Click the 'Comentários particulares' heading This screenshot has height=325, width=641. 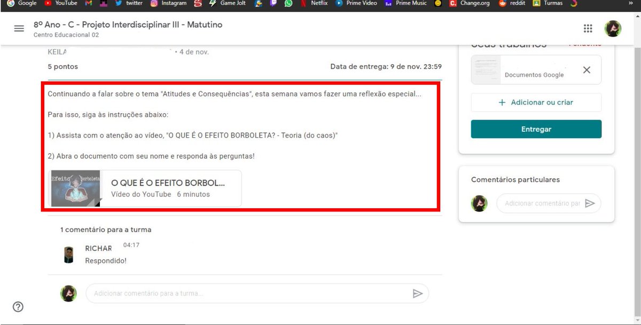point(515,180)
